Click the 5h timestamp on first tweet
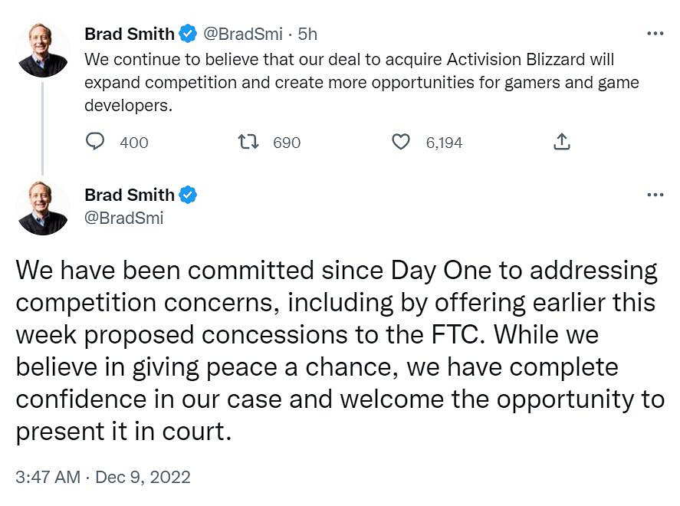This screenshot has height=506, width=680. coord(307,34)
